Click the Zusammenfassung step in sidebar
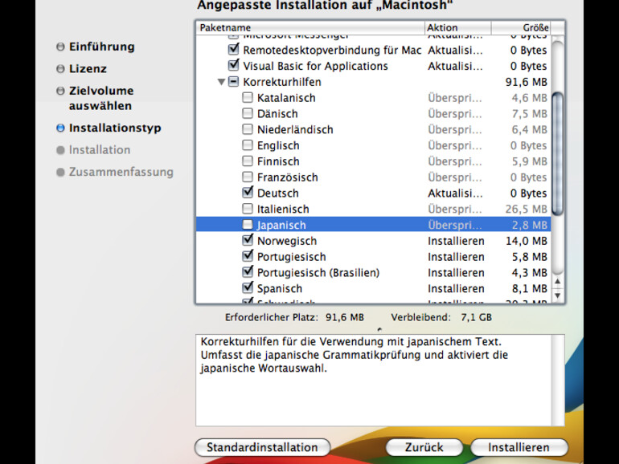 tap(121, 173)
